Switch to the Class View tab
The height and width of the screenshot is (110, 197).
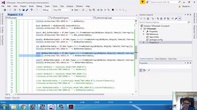click(172, 59)
